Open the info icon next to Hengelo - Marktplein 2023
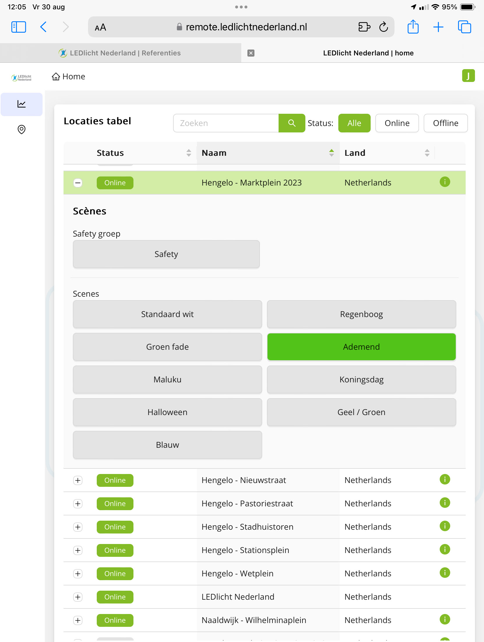This screenshot has height=642, width=484. point(444,182)
